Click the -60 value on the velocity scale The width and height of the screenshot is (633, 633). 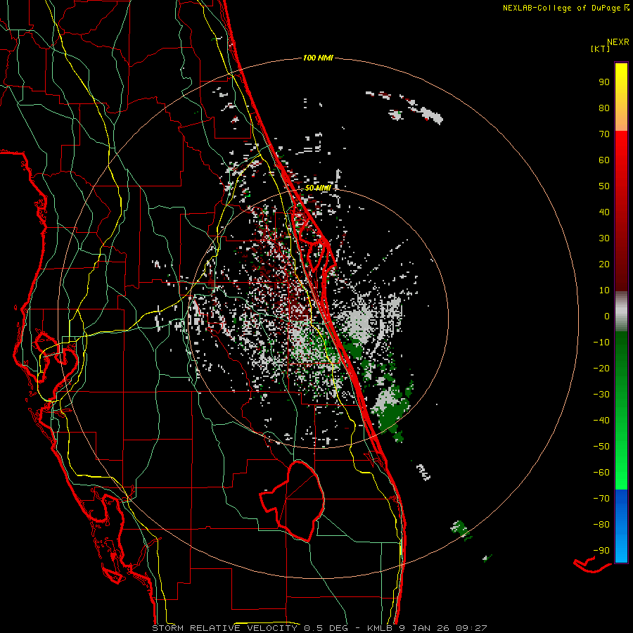pos(601,473)
